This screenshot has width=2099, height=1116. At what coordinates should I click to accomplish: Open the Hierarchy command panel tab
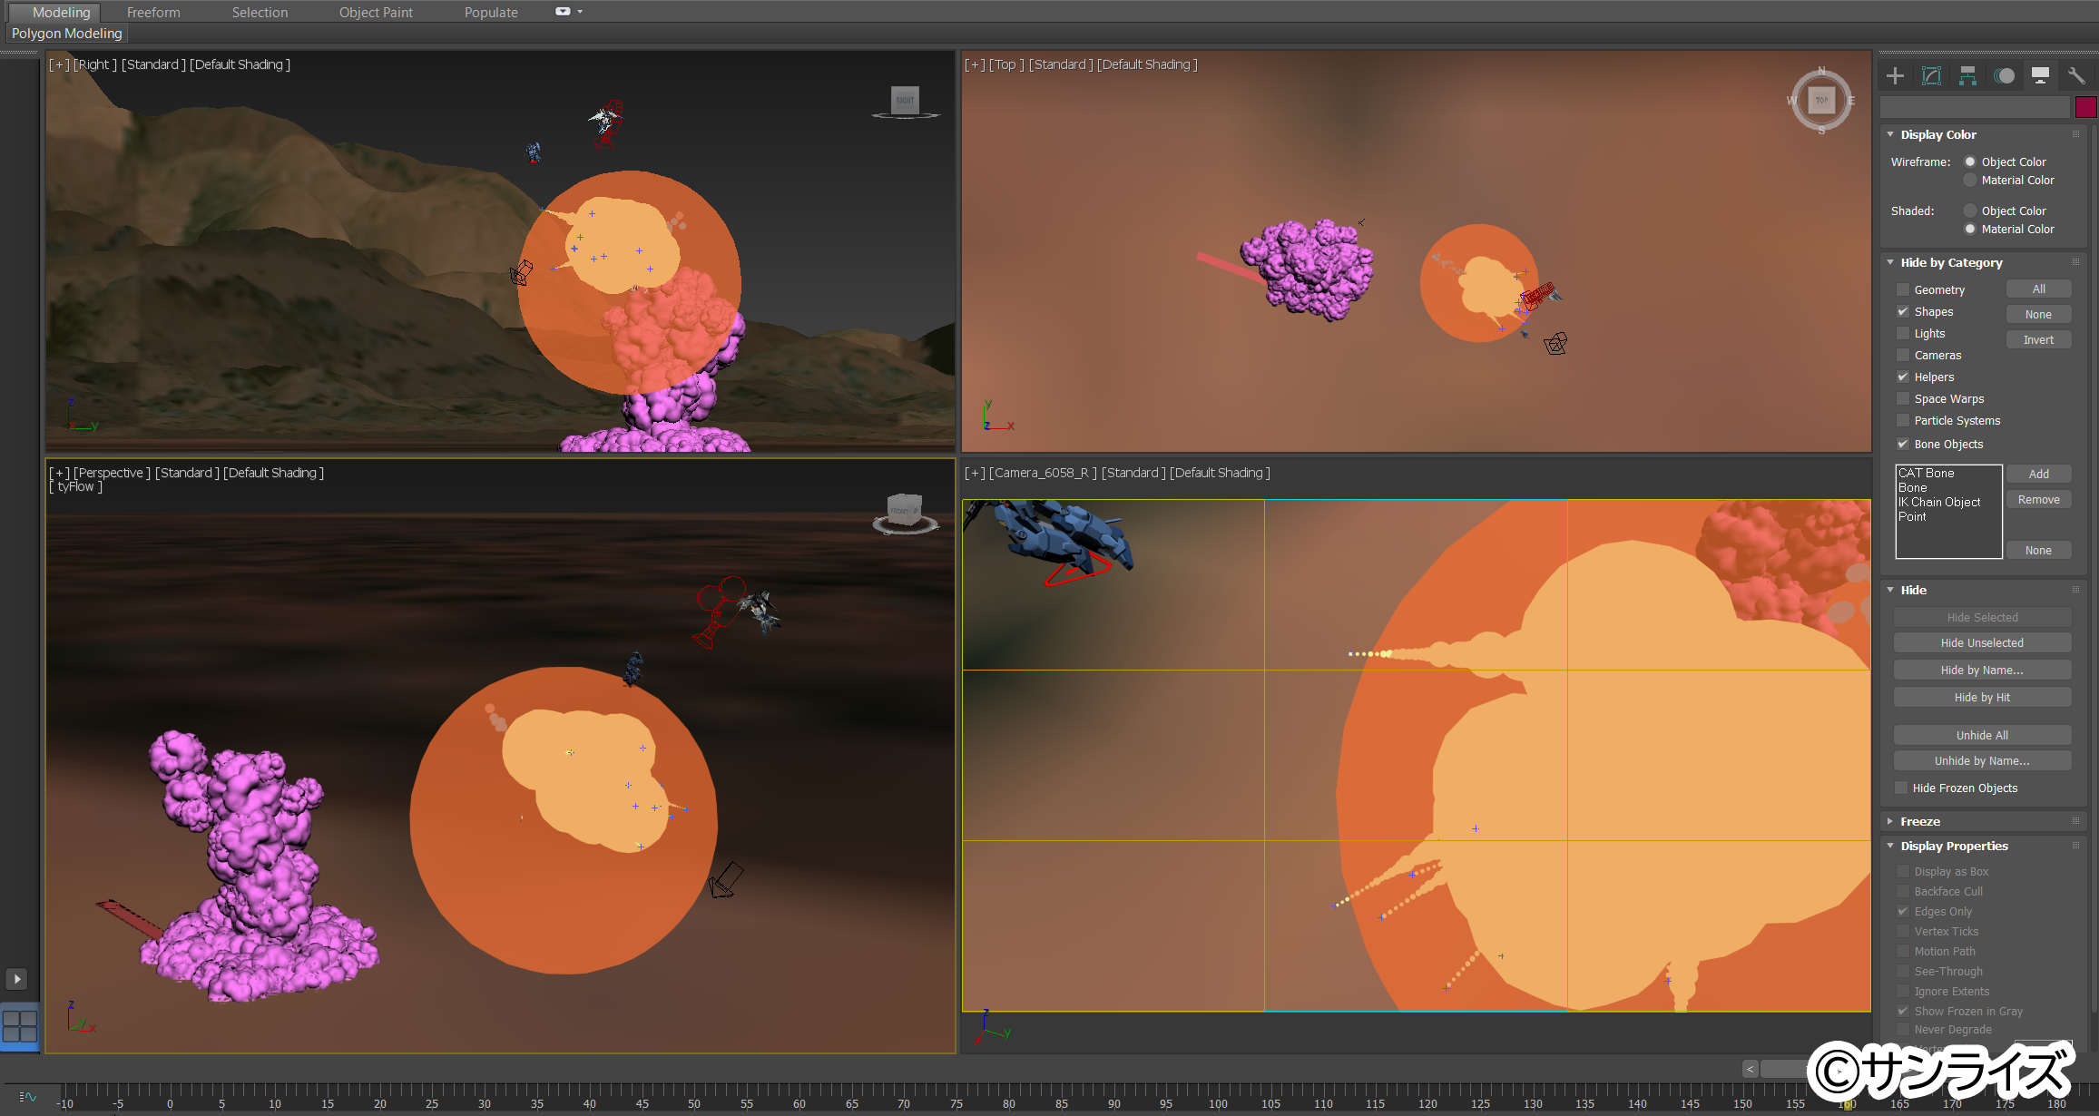(1967, 76)
